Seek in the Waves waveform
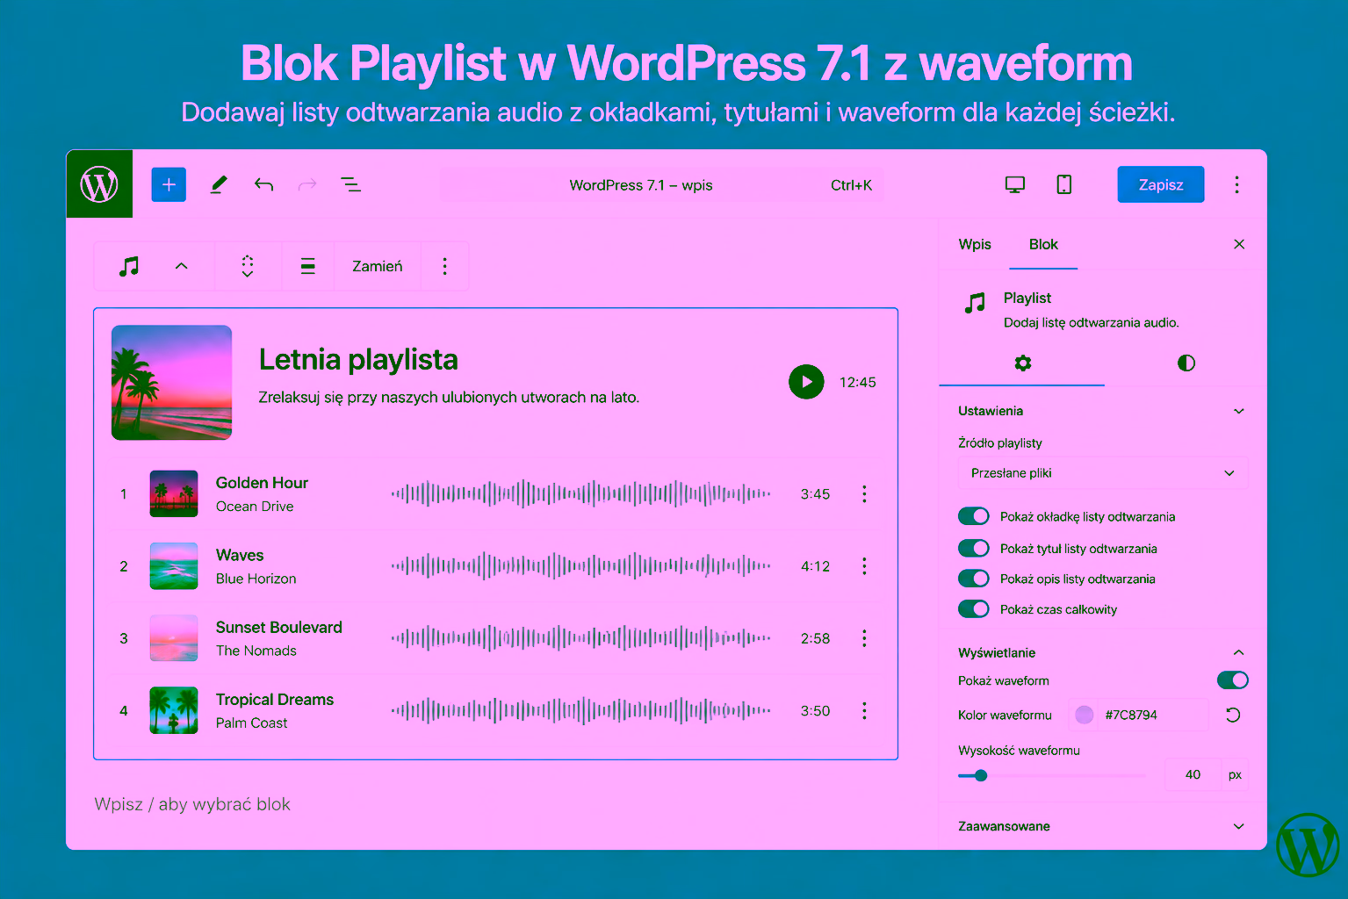1348x899 pixels. [580, 566]
